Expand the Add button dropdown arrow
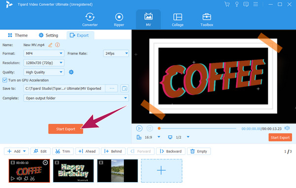 25,151
